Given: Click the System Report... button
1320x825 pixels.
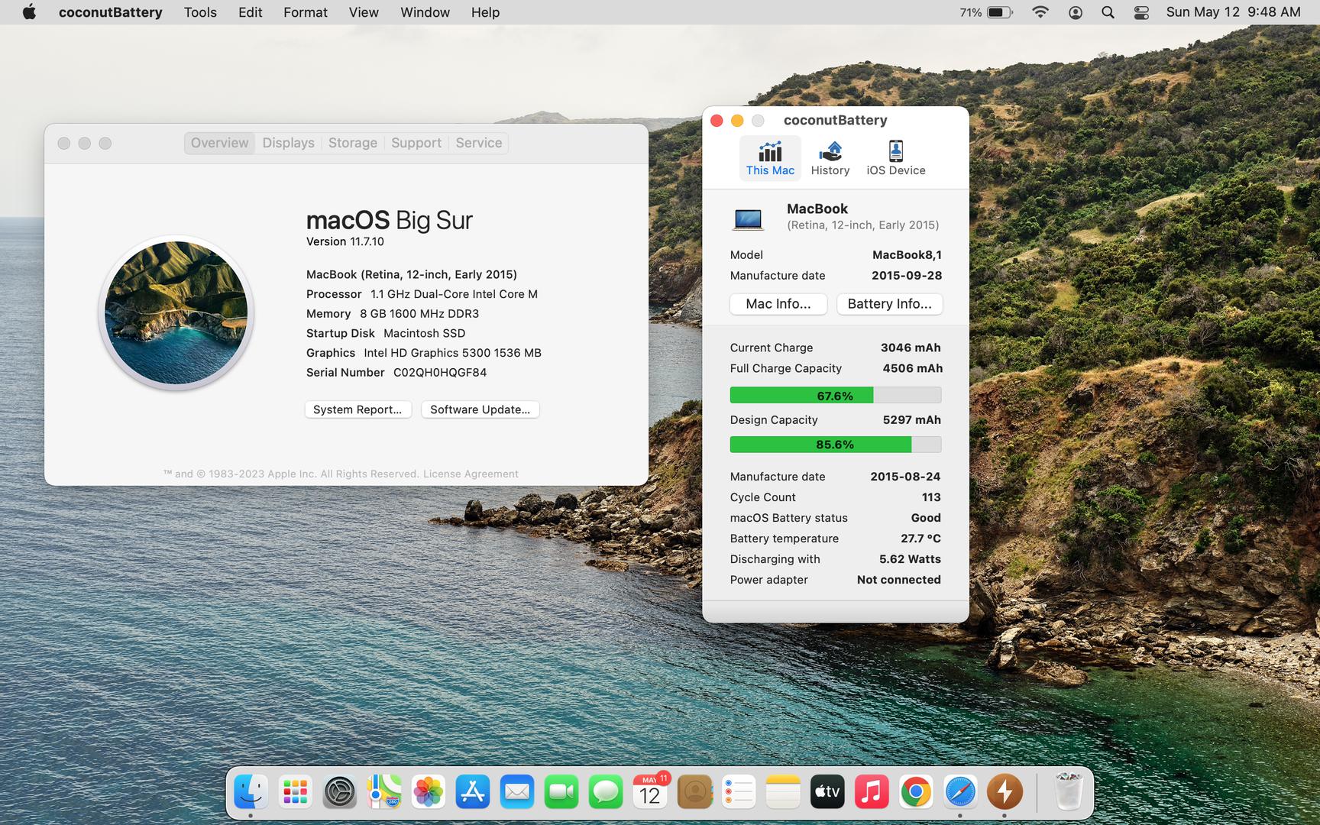Looking at the screenshot, I should pyautogui.click(x=357, y=409).
